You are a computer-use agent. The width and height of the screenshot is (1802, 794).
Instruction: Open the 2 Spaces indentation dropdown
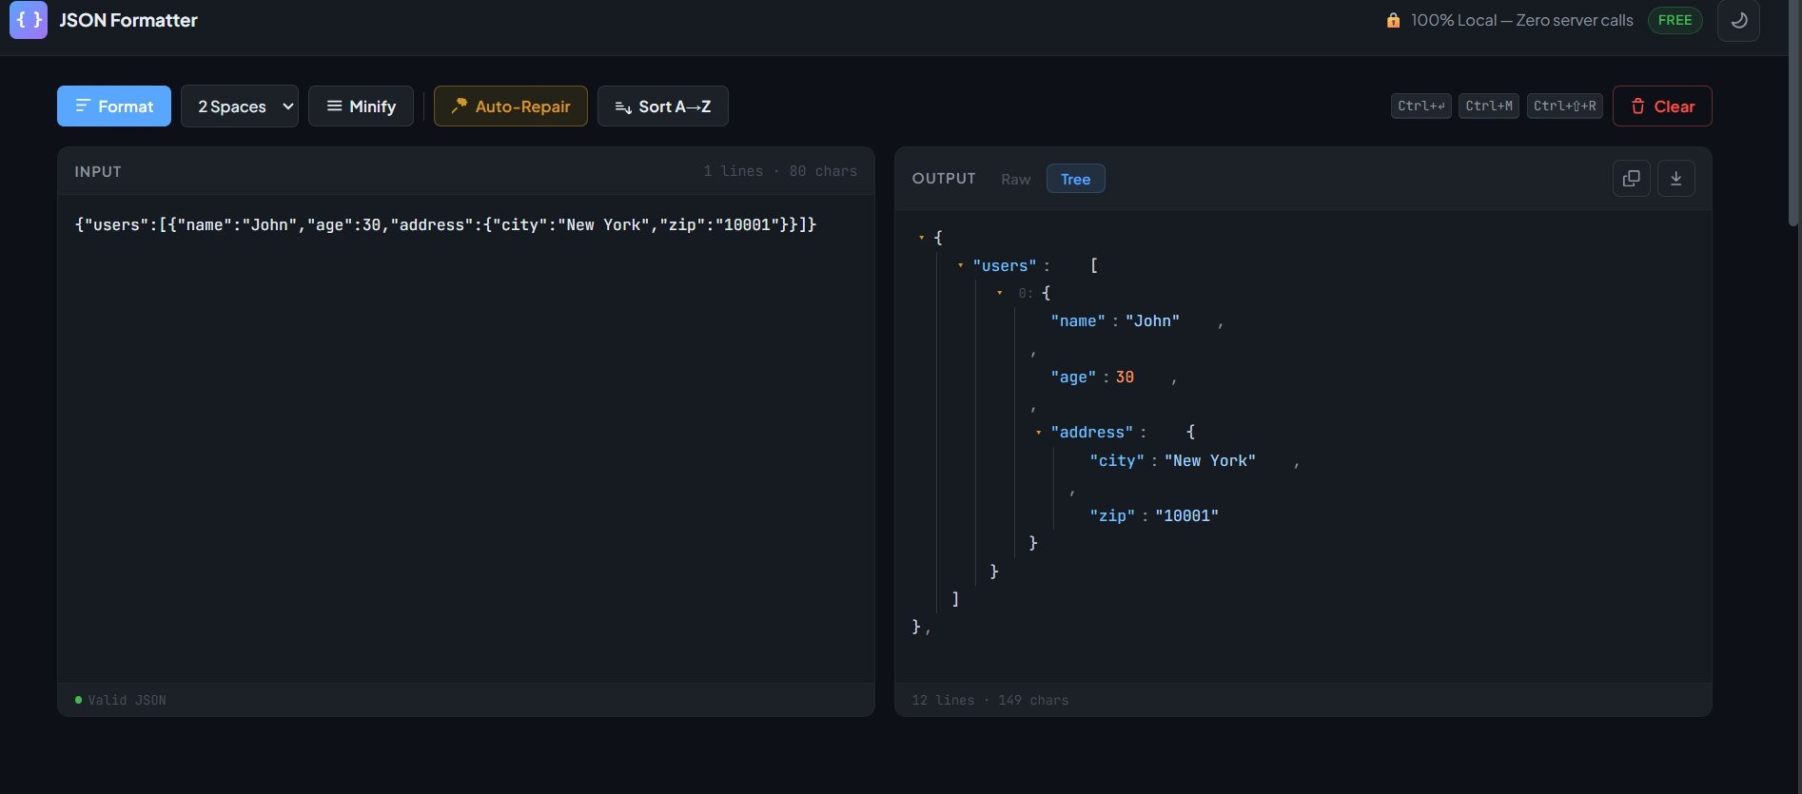(240, 107)
